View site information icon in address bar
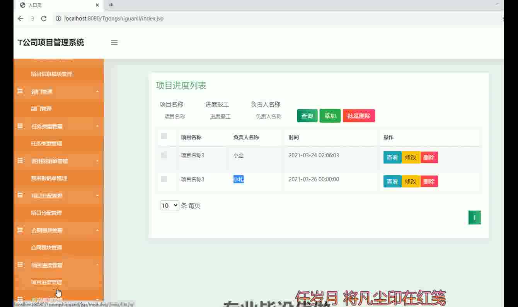 [x=58, y=19]
